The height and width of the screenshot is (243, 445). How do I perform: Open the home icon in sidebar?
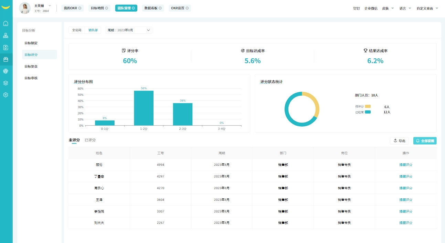click(6, 23)
